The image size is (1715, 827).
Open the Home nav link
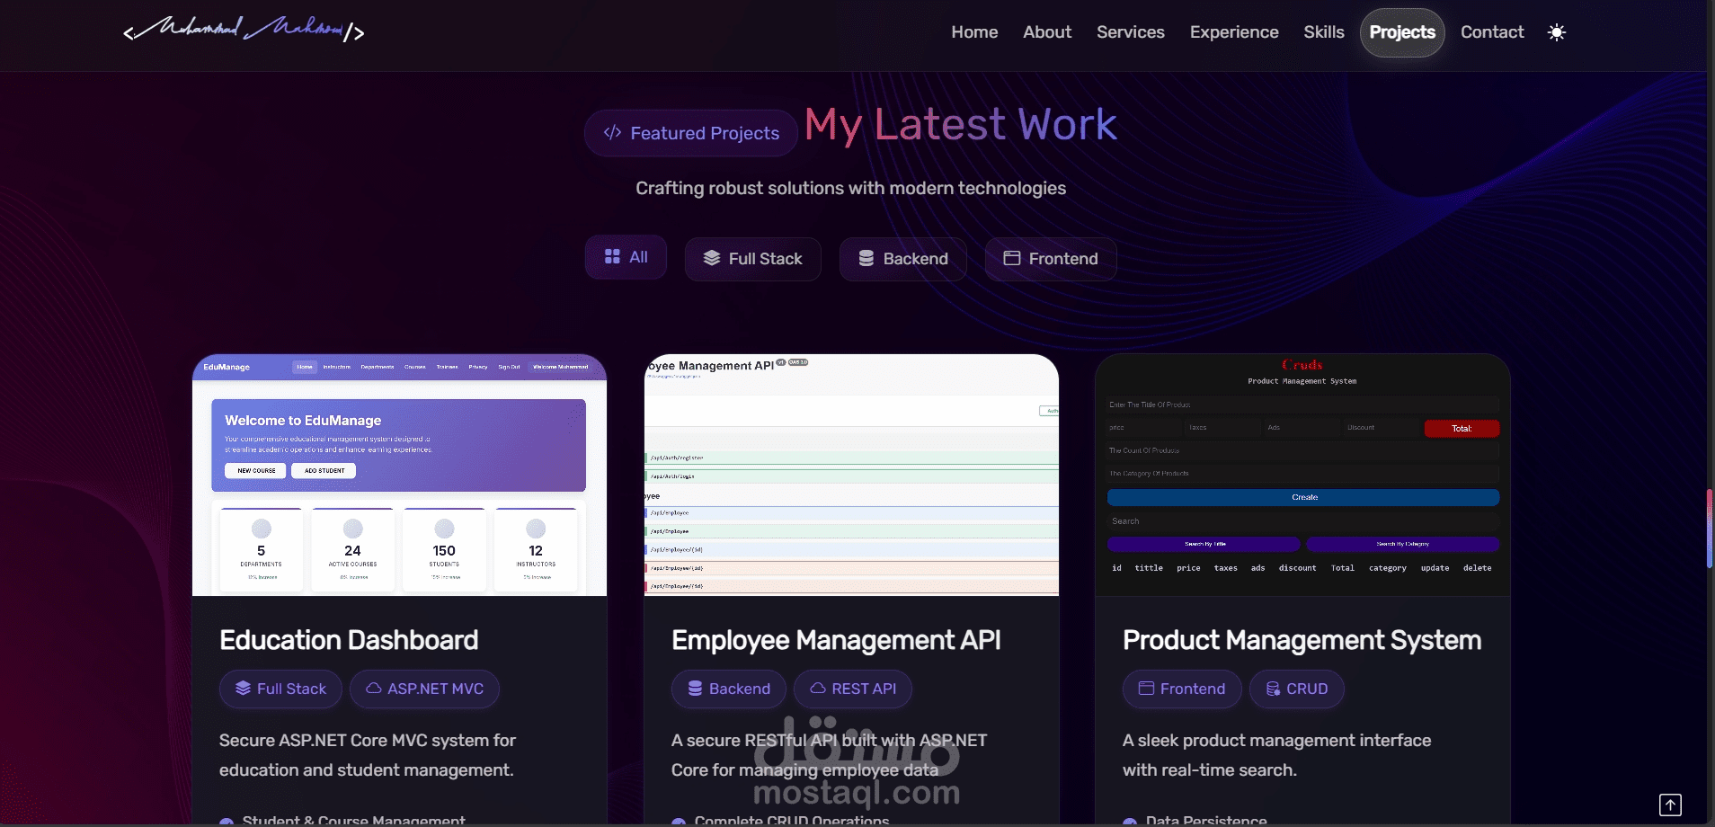(x=974, y=32)
